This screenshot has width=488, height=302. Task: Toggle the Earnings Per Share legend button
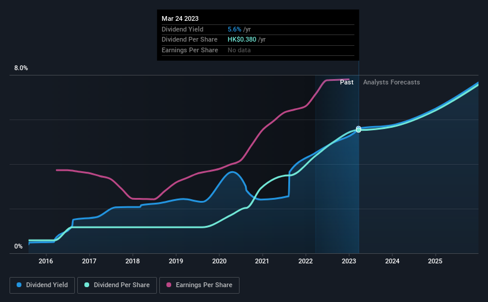point(200,285)
